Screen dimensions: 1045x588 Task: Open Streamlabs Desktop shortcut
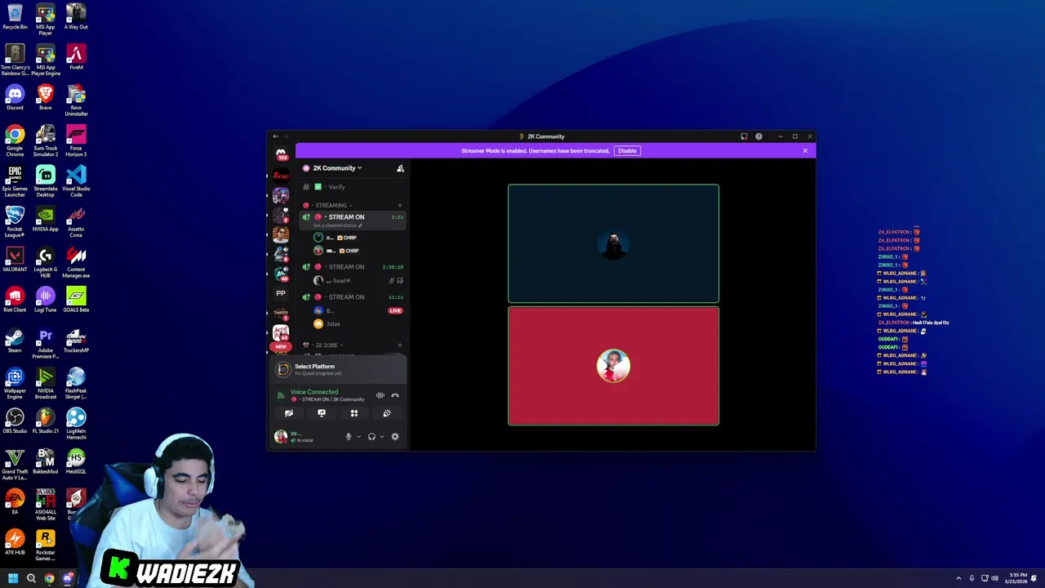pyautogui.click(x=46, y=181)
